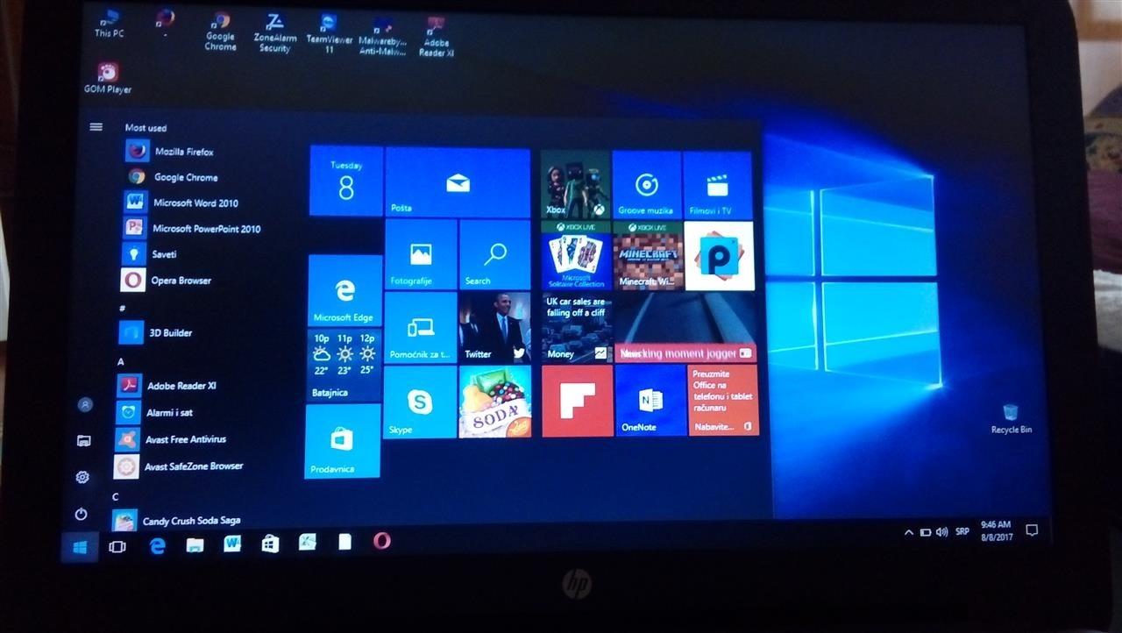Expand the Start menu hamburger button
Image resolution: width=1122 pixels, height=633 pixels.
[x=96, y=127]
